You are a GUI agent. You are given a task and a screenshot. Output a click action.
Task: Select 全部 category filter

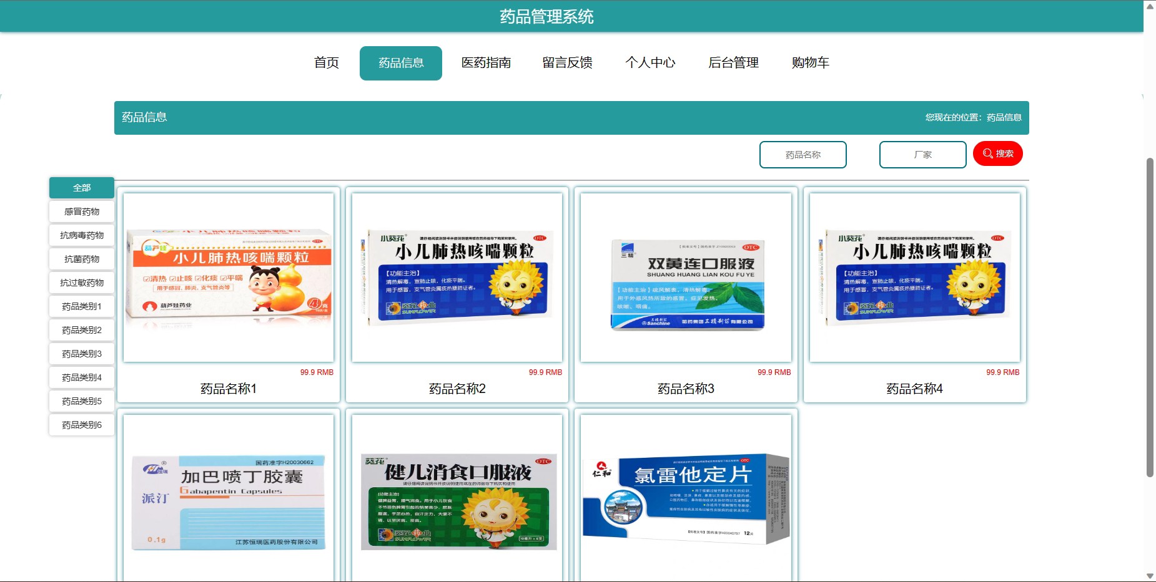(82, 188)
